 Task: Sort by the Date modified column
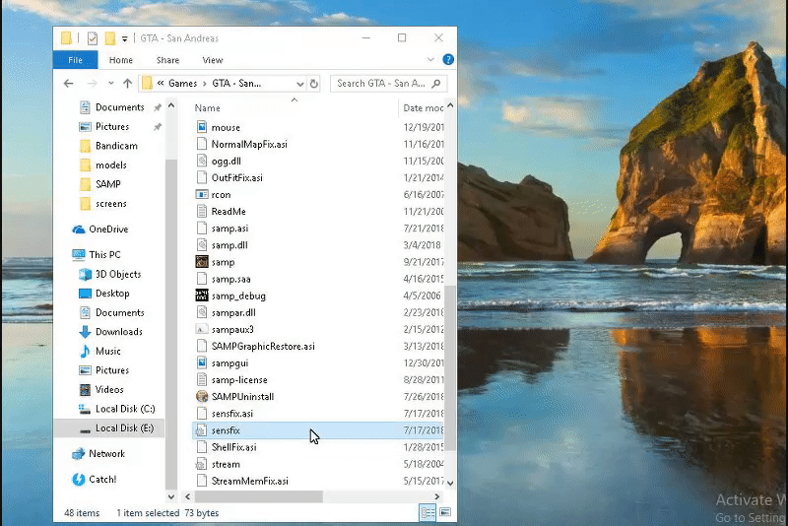(423, 108)
